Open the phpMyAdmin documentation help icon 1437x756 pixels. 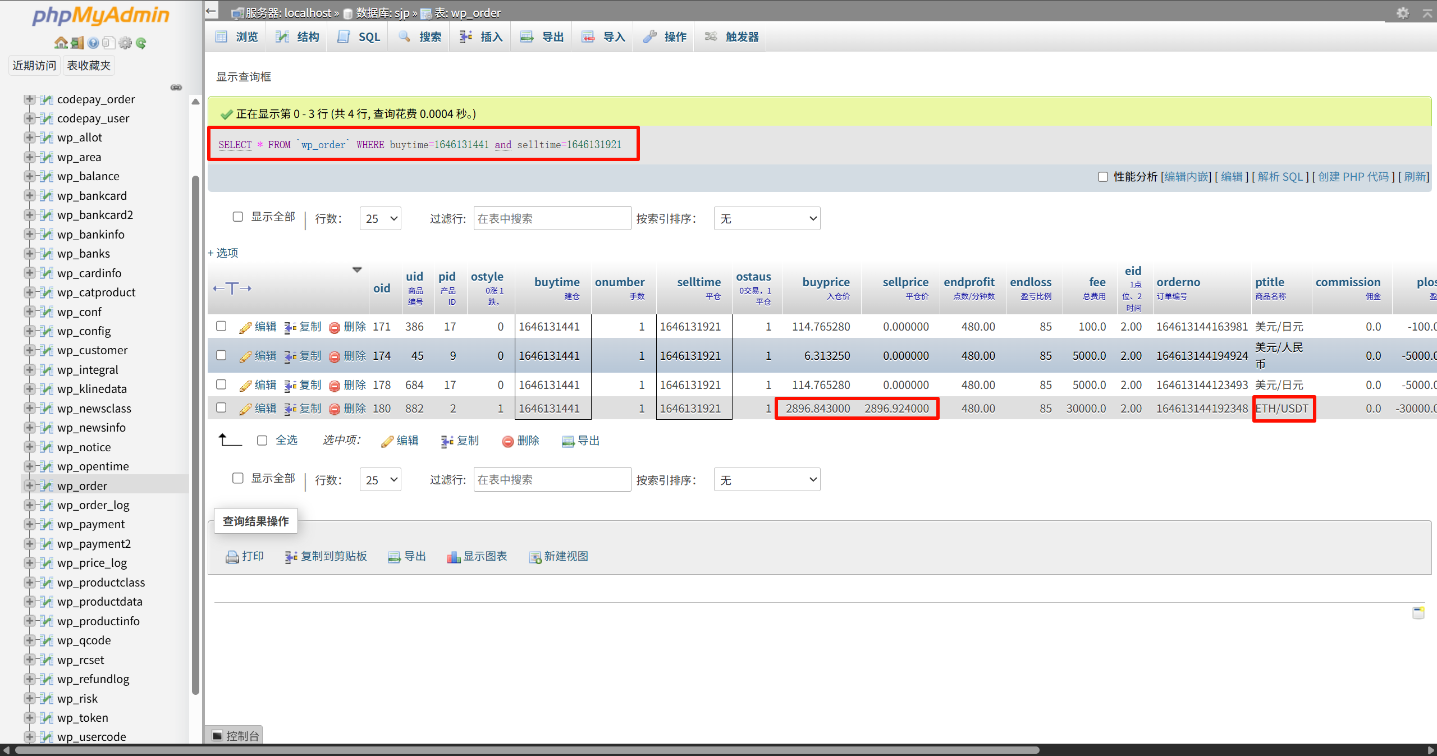(93, 43)
